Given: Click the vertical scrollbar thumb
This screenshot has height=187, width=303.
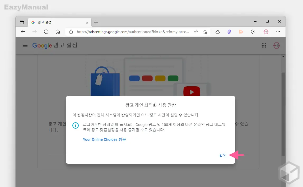Looking at the screenshot, I should (x=283, y=114).
